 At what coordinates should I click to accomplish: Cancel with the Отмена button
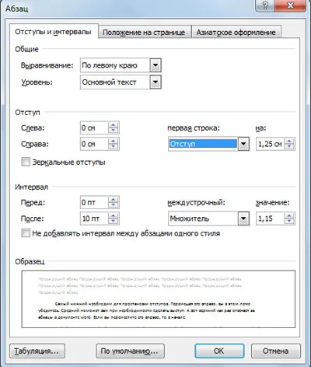coord(276,351)
